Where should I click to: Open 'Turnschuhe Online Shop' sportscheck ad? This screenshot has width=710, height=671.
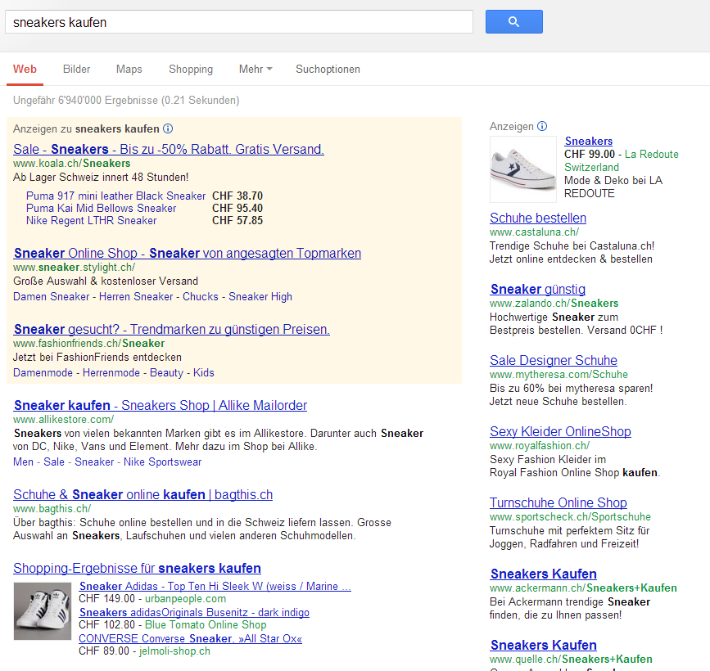pyautogui.click(x=558, y=502)
